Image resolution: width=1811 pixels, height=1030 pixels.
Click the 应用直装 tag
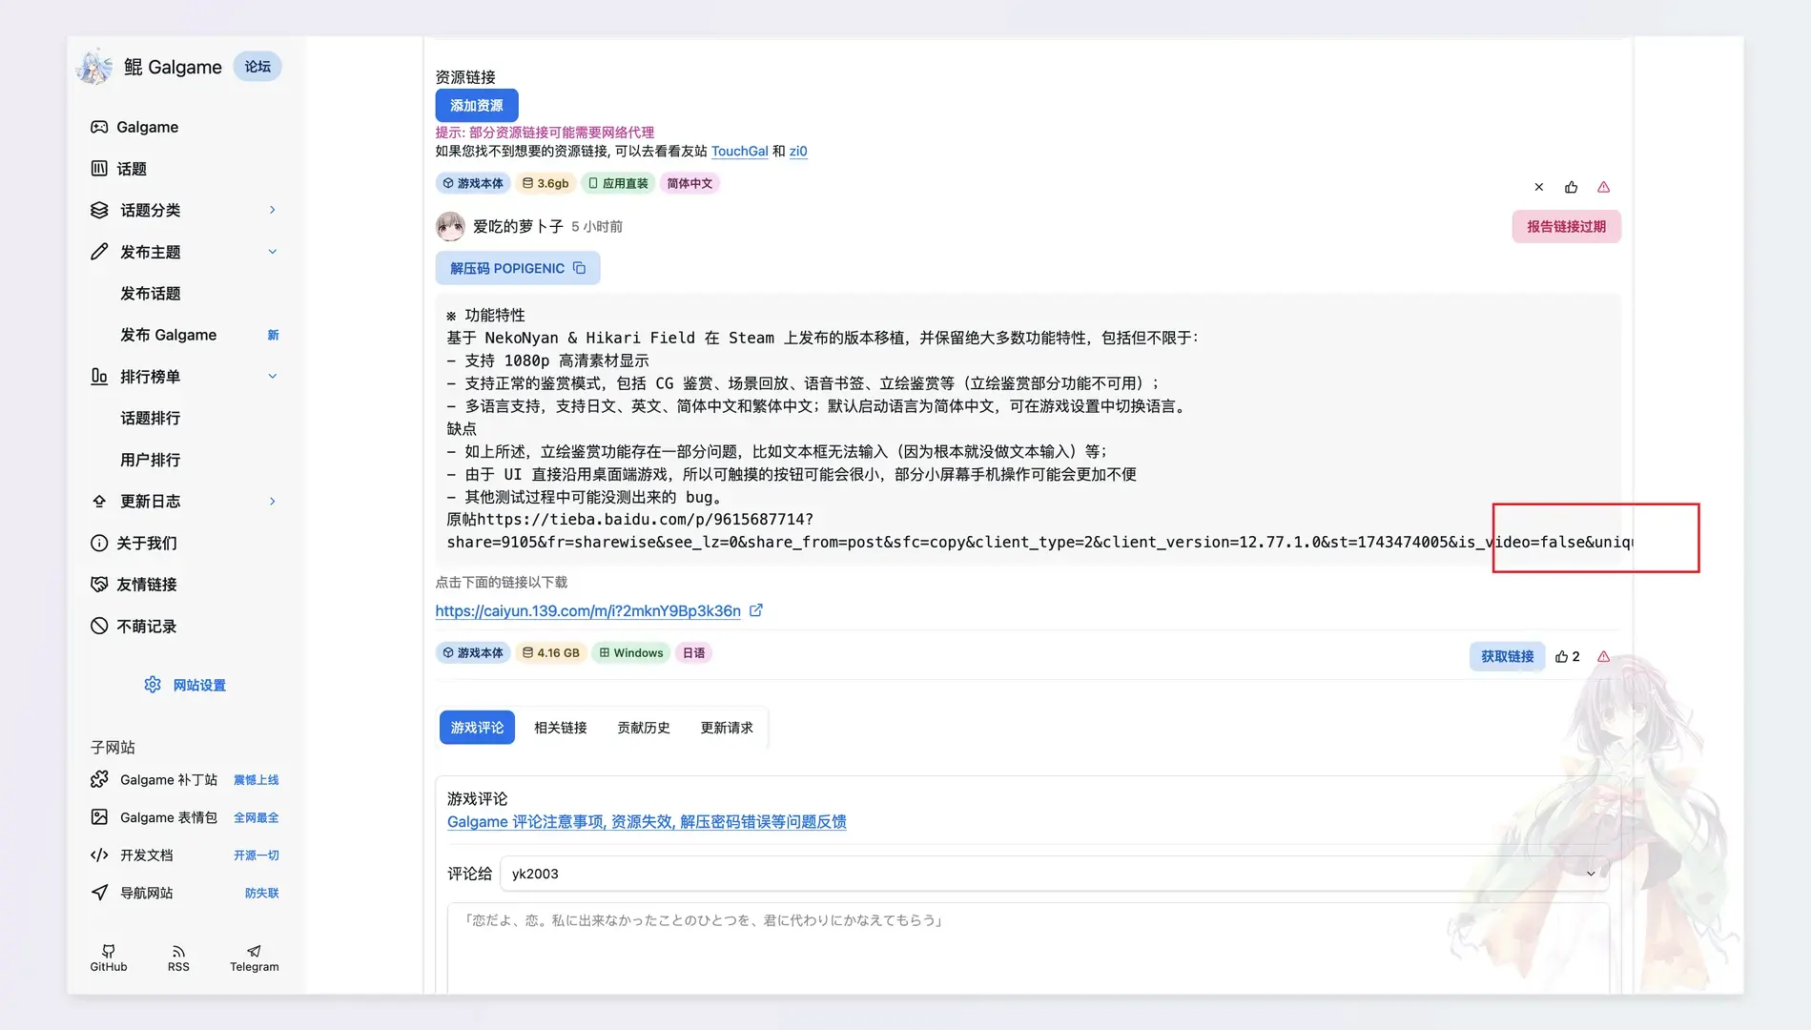(x=618, y=183)
